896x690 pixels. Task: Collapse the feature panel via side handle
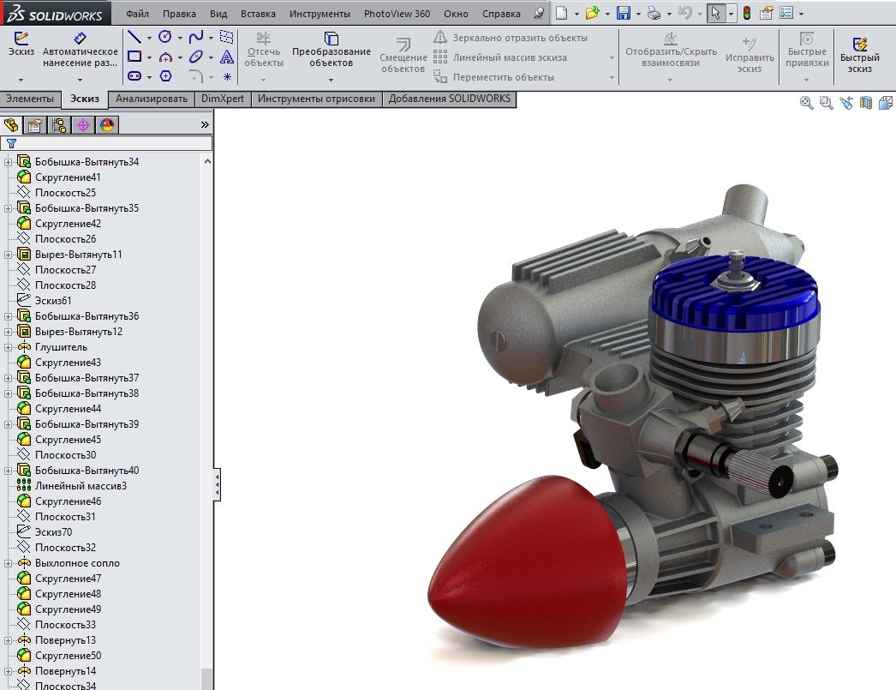click(x=217, y=485)
